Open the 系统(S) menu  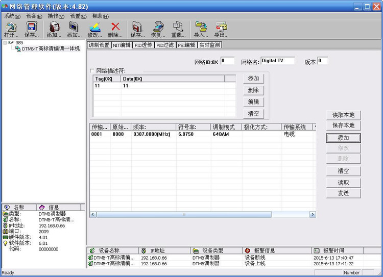[12, 16]
